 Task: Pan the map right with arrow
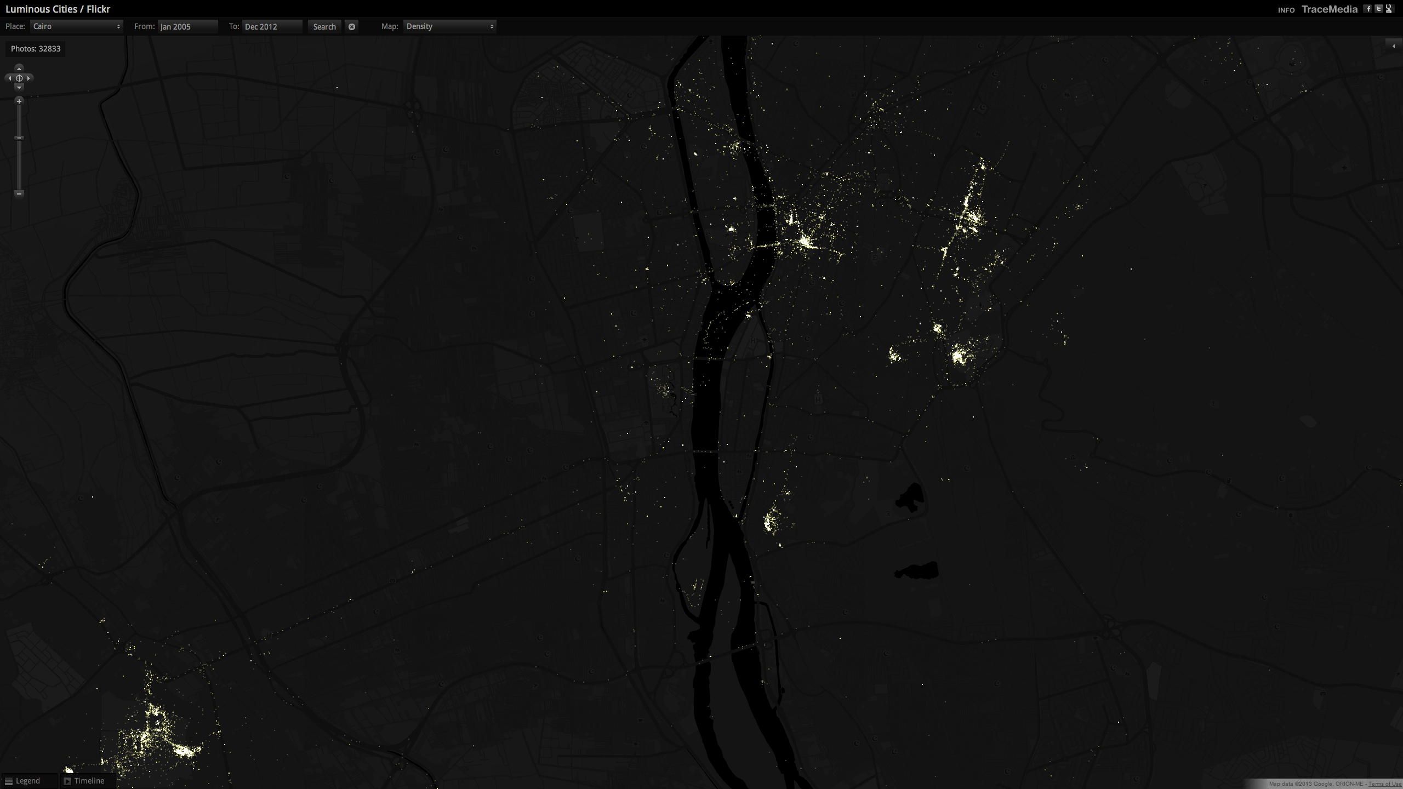click(28, 78)
